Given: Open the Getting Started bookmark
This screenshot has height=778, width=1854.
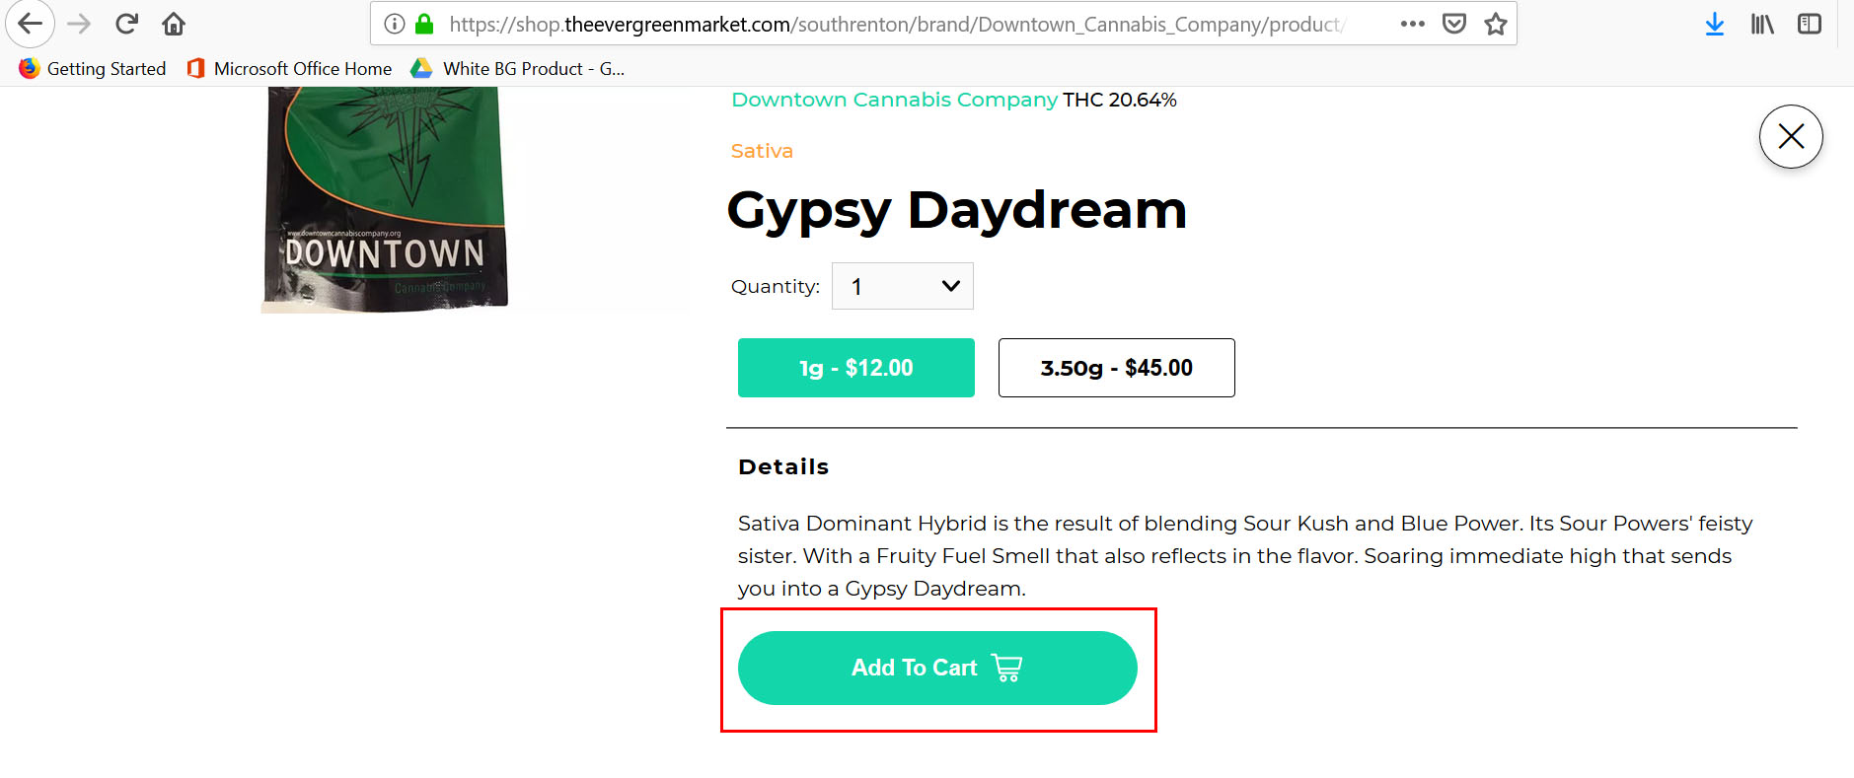Looking at the screenshot, I should pyautogui.click(x=93, y=68).
